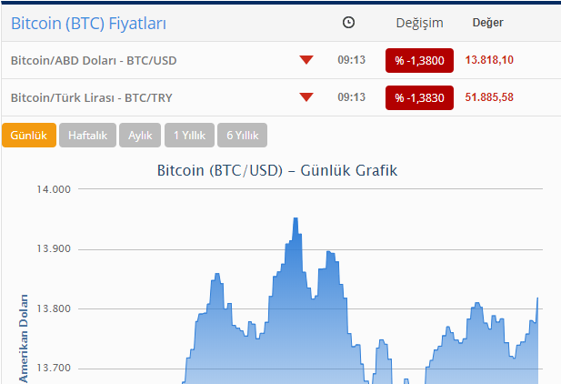The image size is (561, 384).
Task: Click the red down arrow in BTC/TRY row
Action: coord(306,97)
